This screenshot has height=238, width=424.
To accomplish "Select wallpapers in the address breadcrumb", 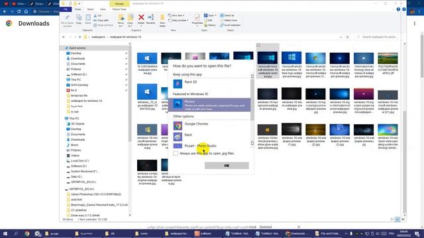I will click(98, 37).
